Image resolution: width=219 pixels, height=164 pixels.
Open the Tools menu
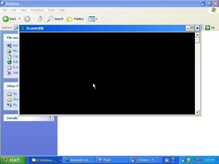pos(51,10)
